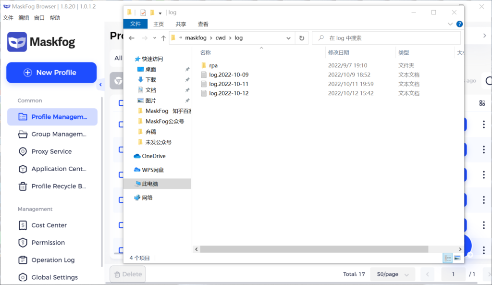Select the rpa folder
492x285 pixels.
(x=213, y=65)
